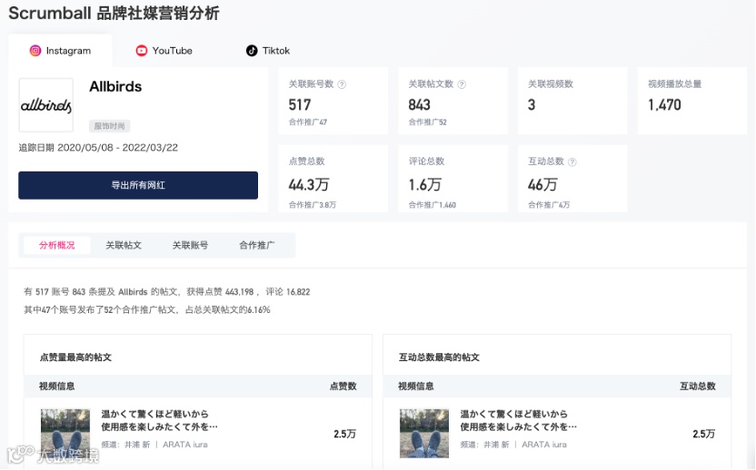
Task: Click the help icon beside 互动总数
Action: coord(572,162)
